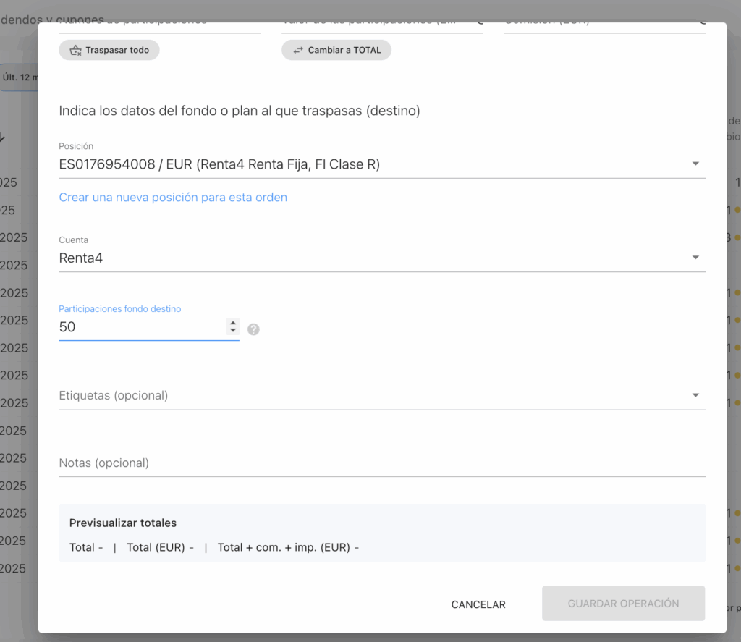
Task: Open the Etiquetas (opcional) dropdown
Action: (x=695, y=395)
